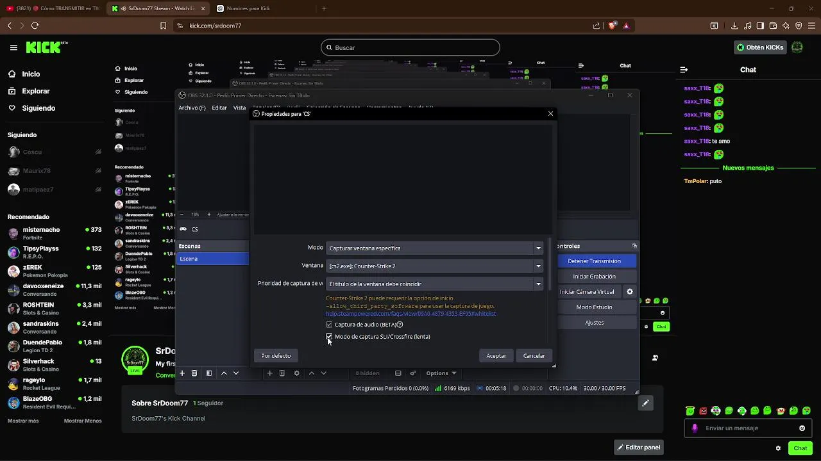Delete selected scene trash icon
This screenshot has width=821, height=461.
pyautogui.click(x=194, y=373)
